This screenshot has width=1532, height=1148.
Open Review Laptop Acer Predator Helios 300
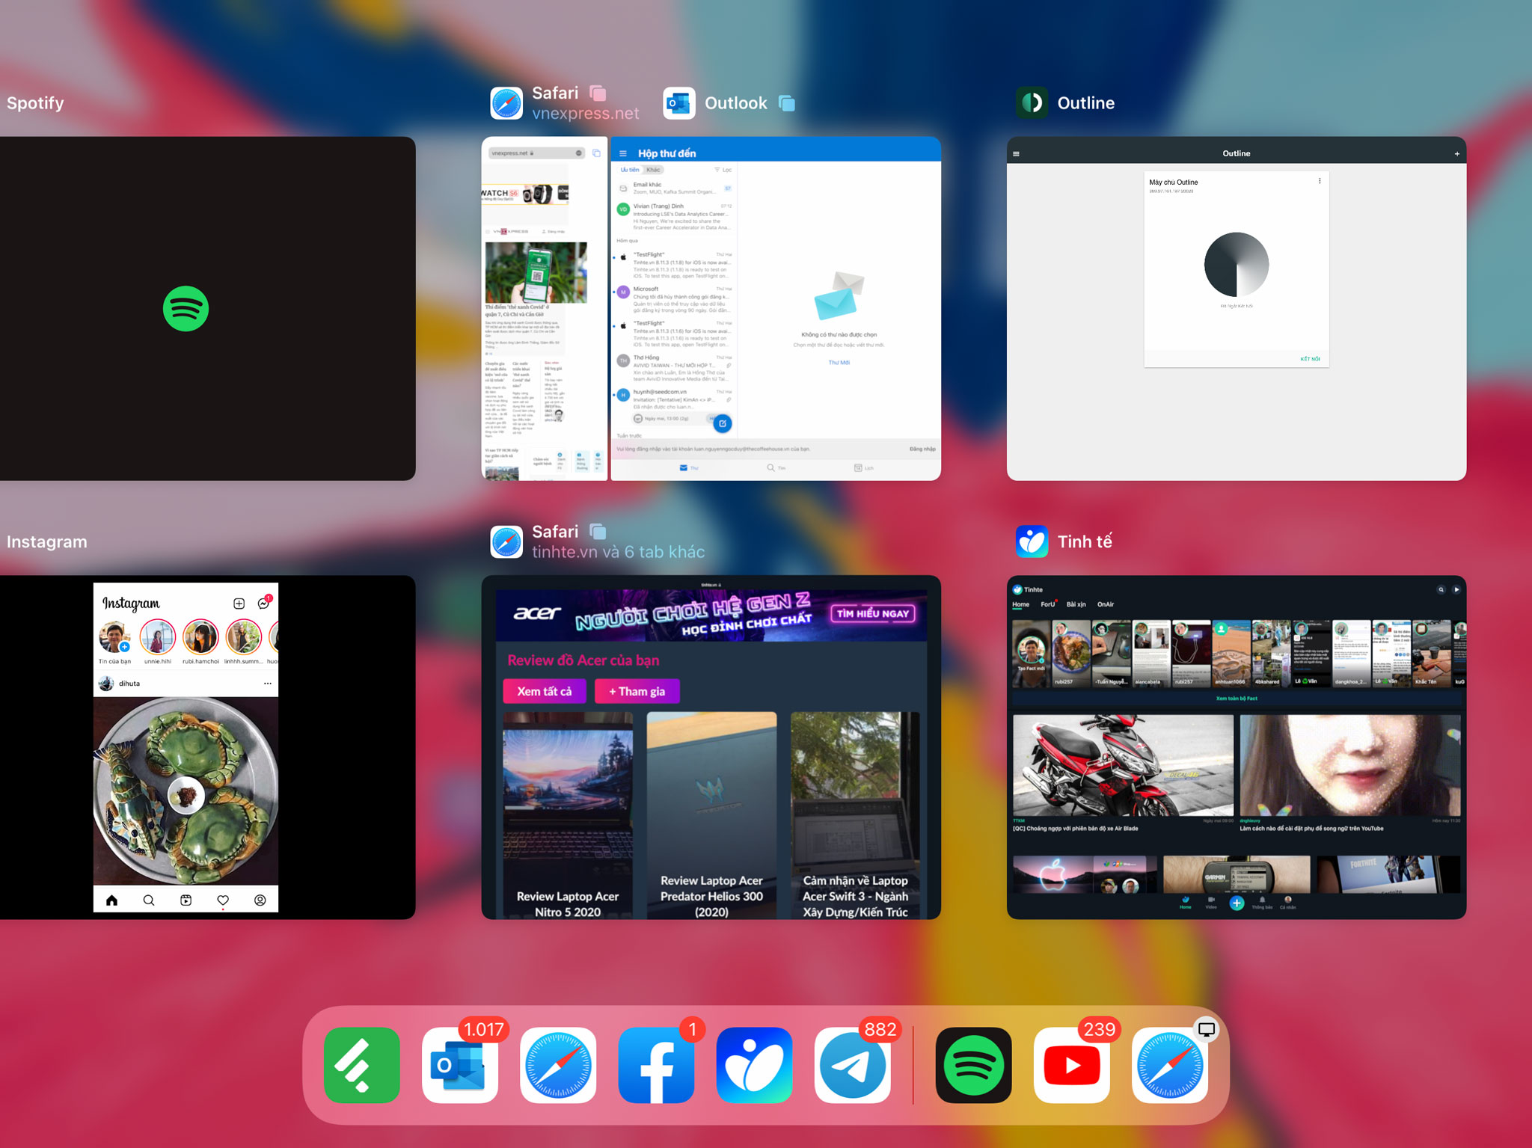711,815
